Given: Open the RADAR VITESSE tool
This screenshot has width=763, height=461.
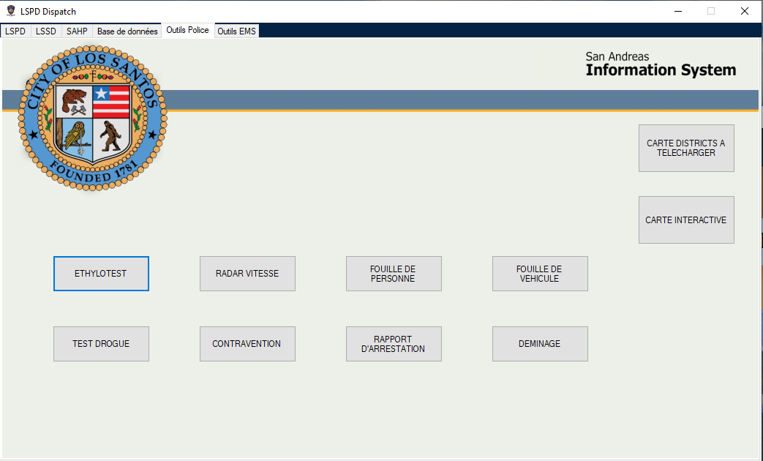Looking at the screenshot, I should (x=247, y=274).
